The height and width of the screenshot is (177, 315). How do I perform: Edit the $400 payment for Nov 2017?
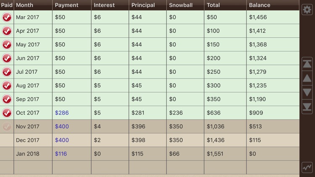click(62, 127)
